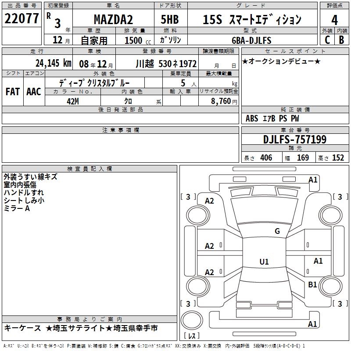Click the model code 6BA-DJLFS
351x351 pixels.
[251, 40]
